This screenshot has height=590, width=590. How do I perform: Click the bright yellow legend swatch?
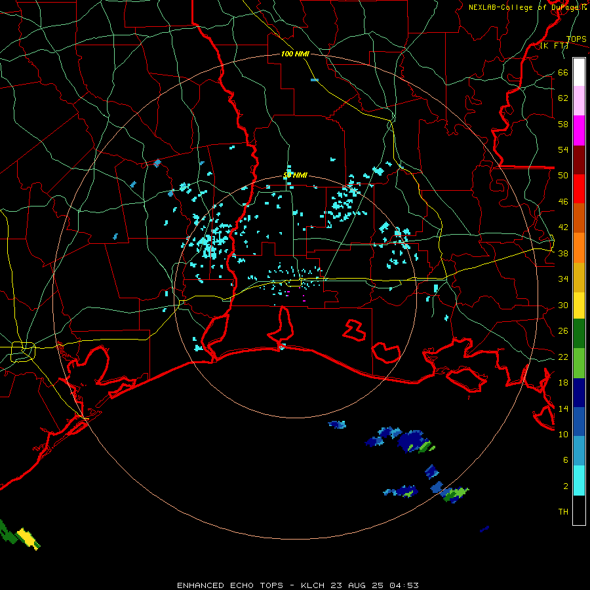[579, 305]
